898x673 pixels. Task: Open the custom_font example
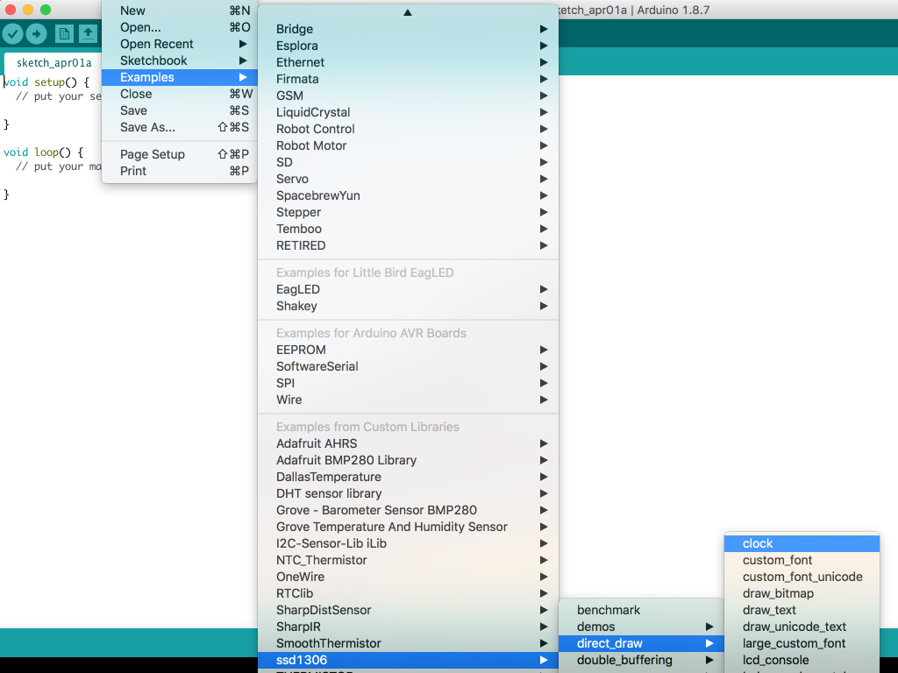[x=802, y=560]
